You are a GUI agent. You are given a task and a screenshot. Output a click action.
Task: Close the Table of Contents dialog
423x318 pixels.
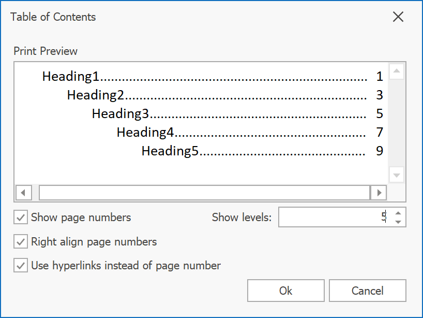(398, 17)
